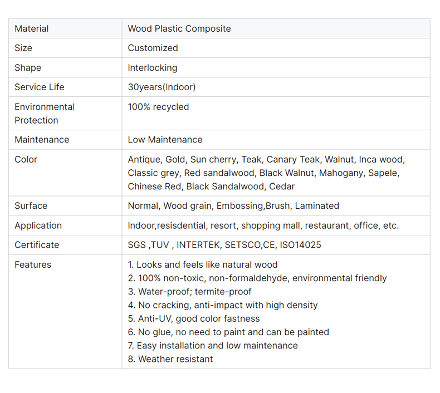This screenshot has width=440, height=393.
Task: Select the "Weather resistant" feature line
Action: click(175, 359)
